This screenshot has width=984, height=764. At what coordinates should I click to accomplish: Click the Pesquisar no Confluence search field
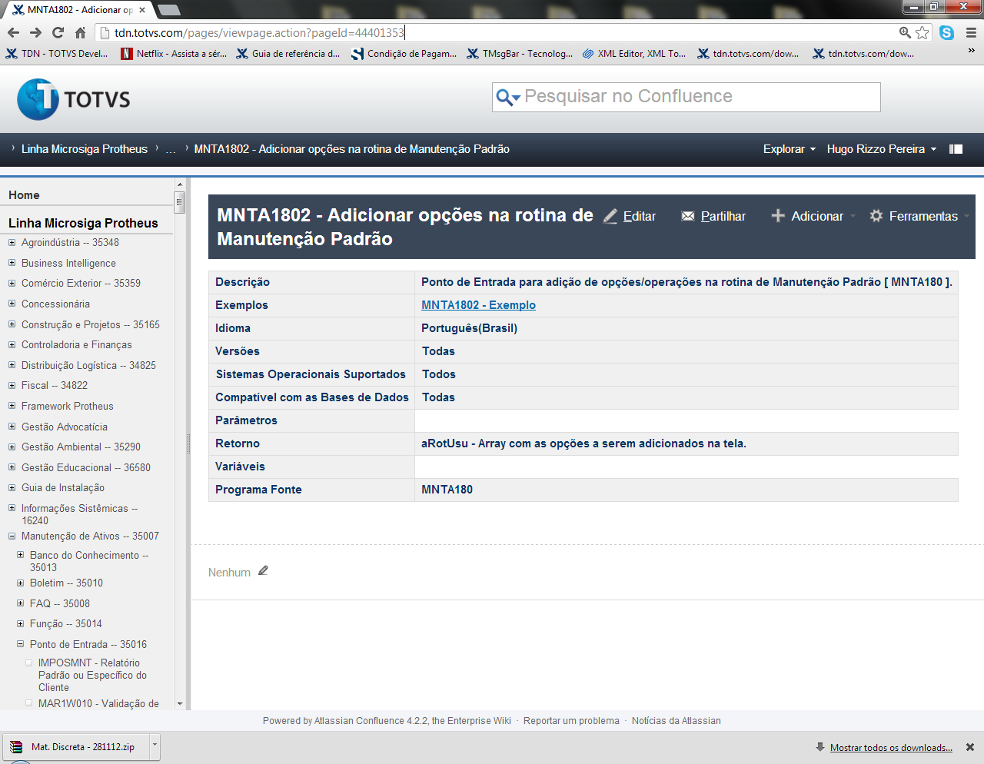coord(686,97)
